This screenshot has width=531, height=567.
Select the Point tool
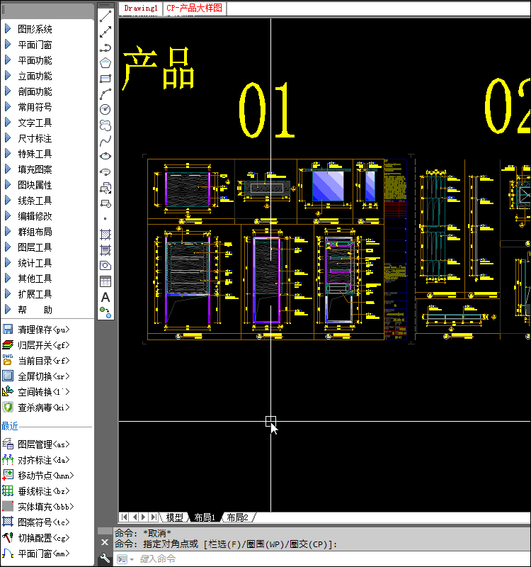coord(105,219)
